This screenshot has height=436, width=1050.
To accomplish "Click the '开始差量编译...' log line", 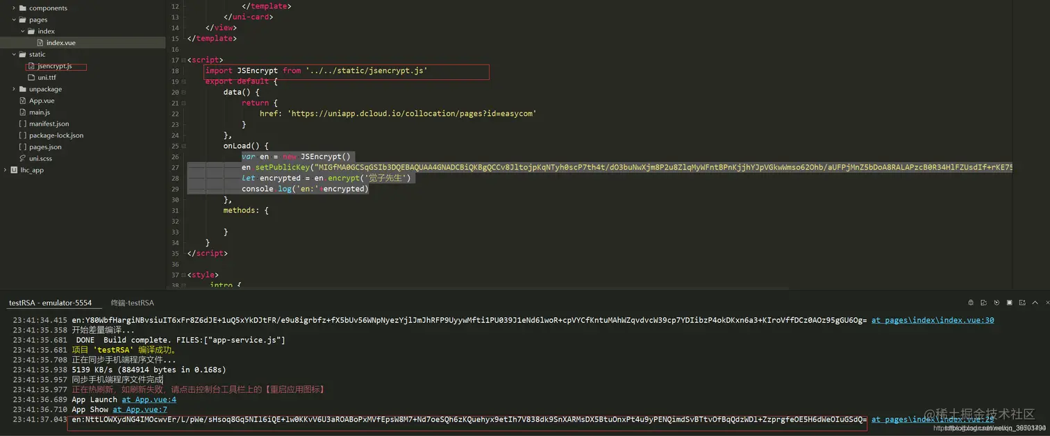I will [103, 330].
